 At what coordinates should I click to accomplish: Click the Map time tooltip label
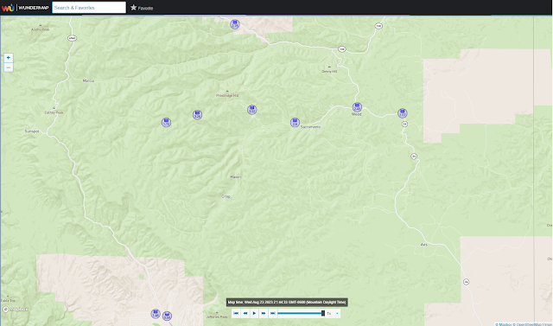(x=287, y=303)
